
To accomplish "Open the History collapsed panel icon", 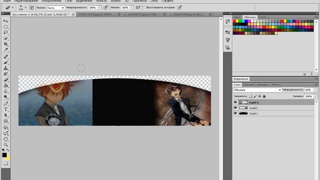I will [x=228, y=21].
